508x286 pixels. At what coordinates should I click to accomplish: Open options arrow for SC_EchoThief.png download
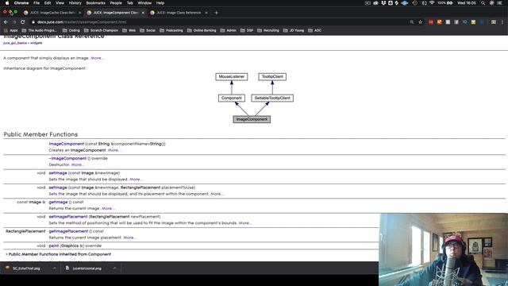[x=55, y=269]
